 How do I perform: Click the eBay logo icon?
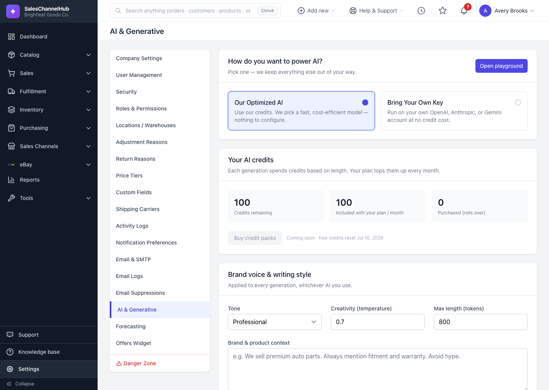(x=11, y=165)
